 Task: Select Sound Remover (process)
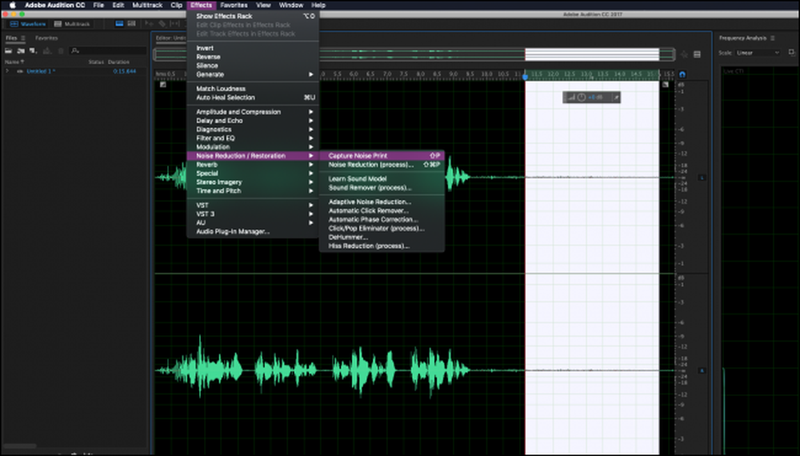(x=382, y=188)
